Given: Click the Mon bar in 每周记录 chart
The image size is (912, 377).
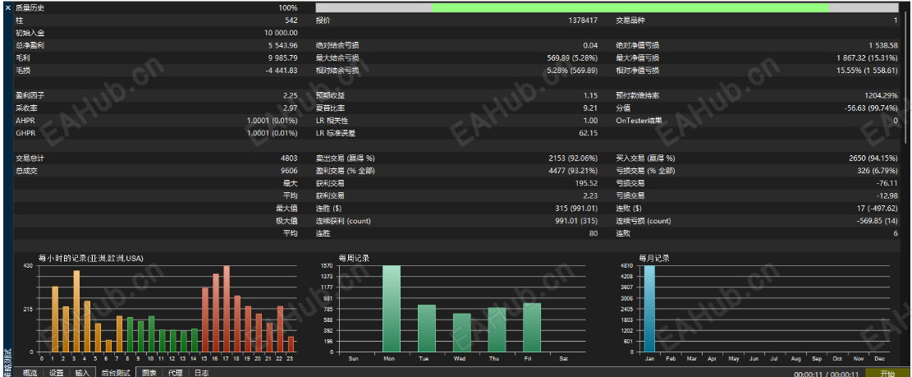Looking at the screenshot, I should (392, 309).
